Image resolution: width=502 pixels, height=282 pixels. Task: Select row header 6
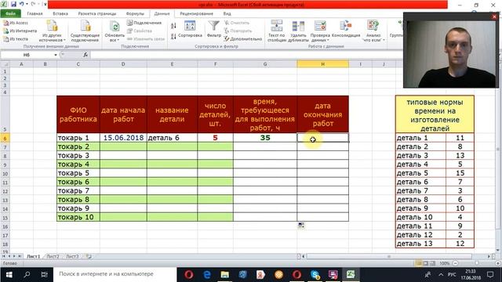coord(5,138)
